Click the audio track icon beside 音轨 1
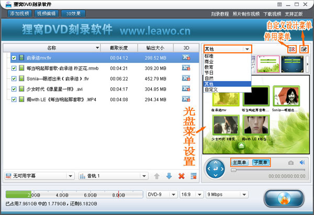This screenshot has height=215, width=314. point(83,176)
